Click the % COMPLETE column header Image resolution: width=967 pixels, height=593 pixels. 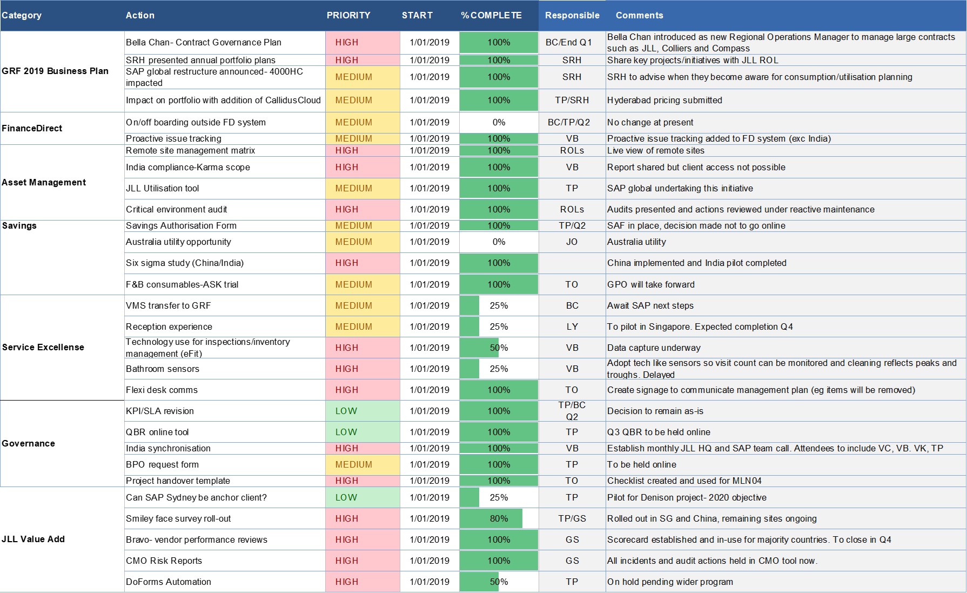[499, 15]
